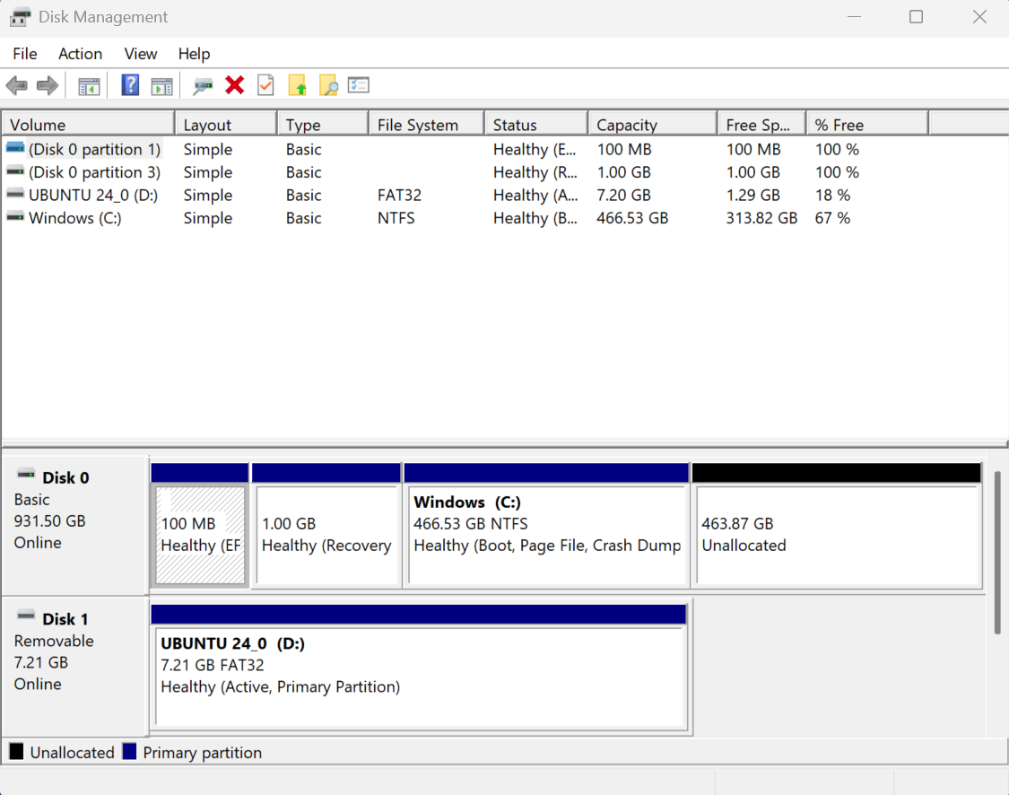The width and height of the screenshot is (1009, 795).
Task: Click the Properties checklist icon
Action: [359, 84]
